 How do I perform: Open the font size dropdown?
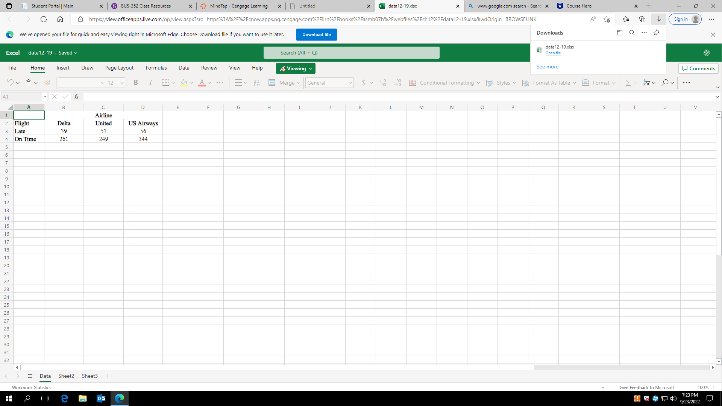pyautogui.click(x=122, y=83)
